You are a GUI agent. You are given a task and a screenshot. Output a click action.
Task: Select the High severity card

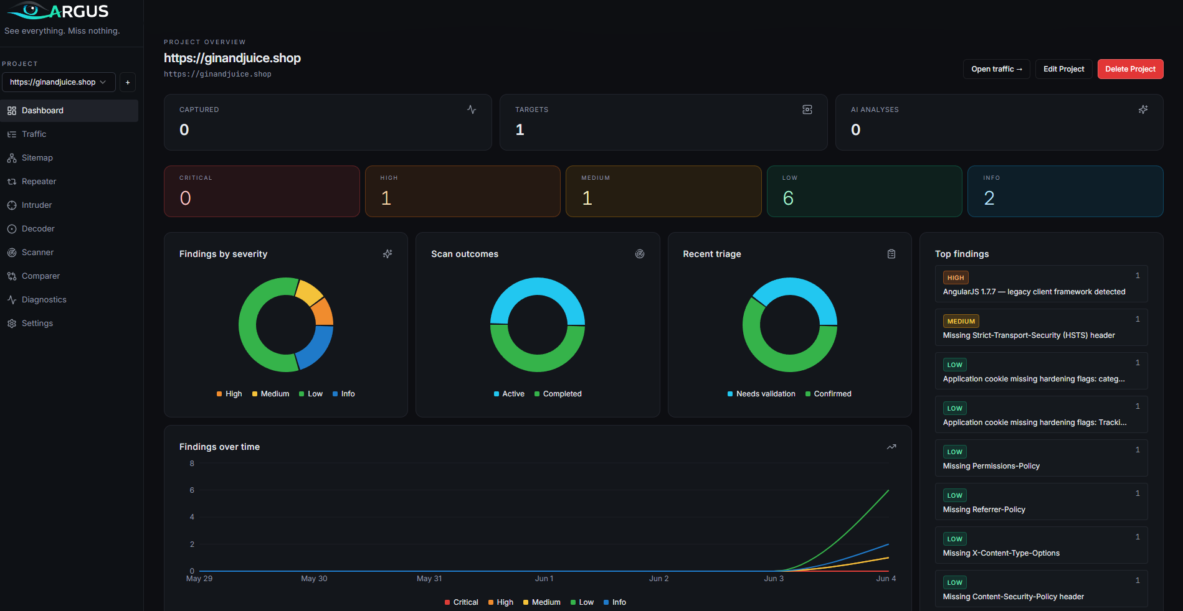(463, 192)
